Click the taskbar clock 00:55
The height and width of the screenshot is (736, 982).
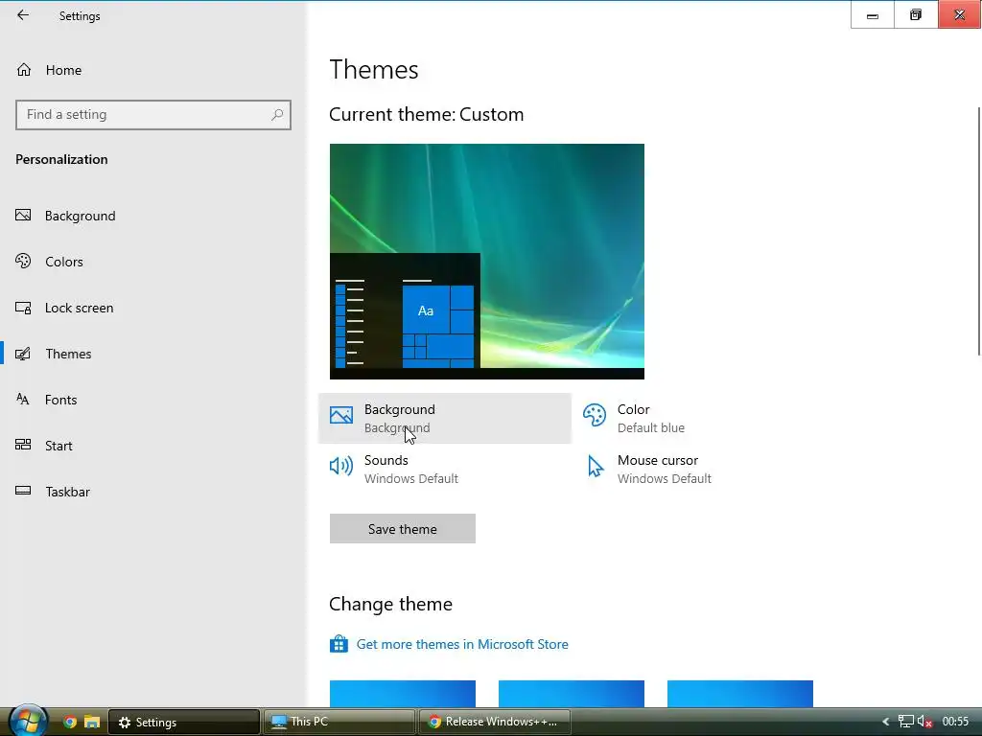coord(955,722)
